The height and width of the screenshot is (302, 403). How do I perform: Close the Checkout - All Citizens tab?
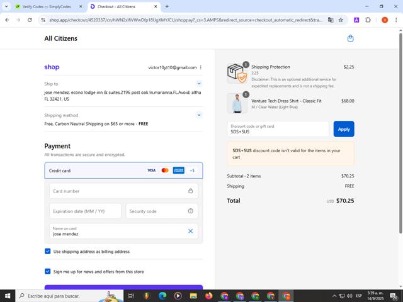pos(156,7)
